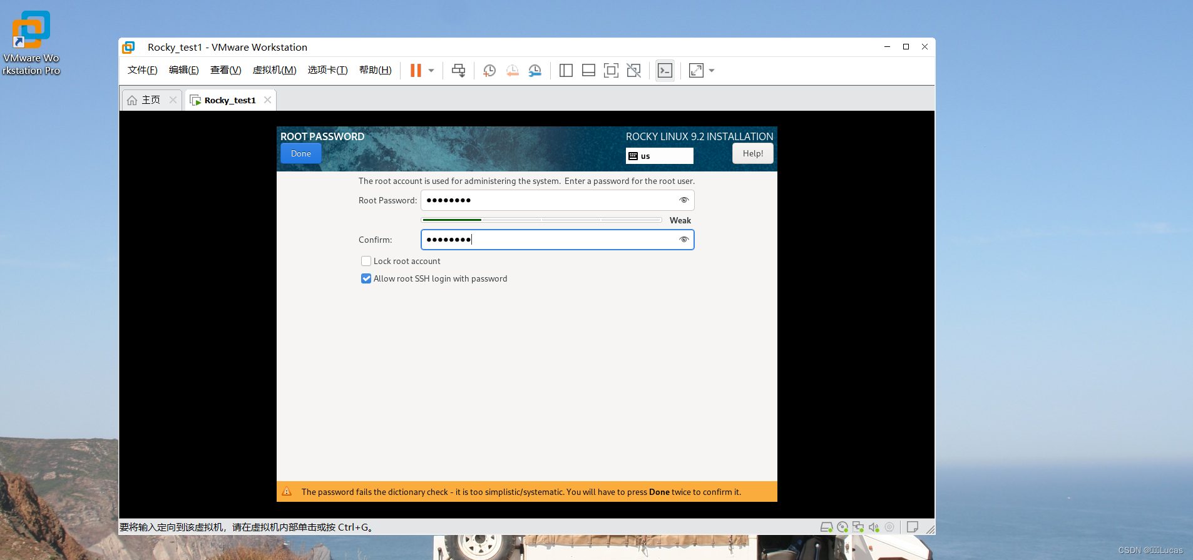Viewport: 1193px width, 560px height.
Task: Click the ROCKY LINUX 9.2 INSTALLATION title
Action: point(700,136)
